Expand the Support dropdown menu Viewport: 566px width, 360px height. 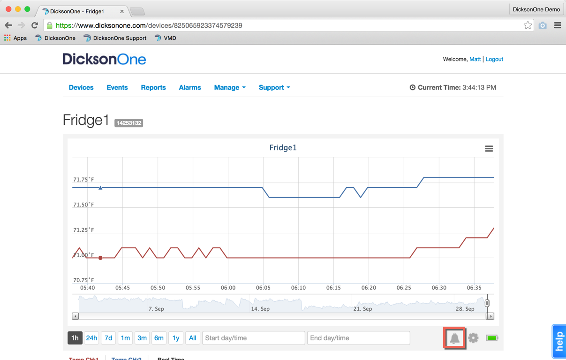[274, 87]
